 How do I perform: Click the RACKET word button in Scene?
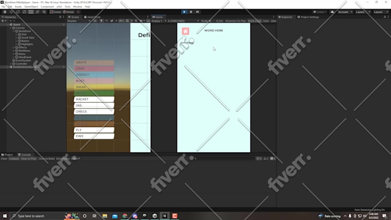point(94,99)
